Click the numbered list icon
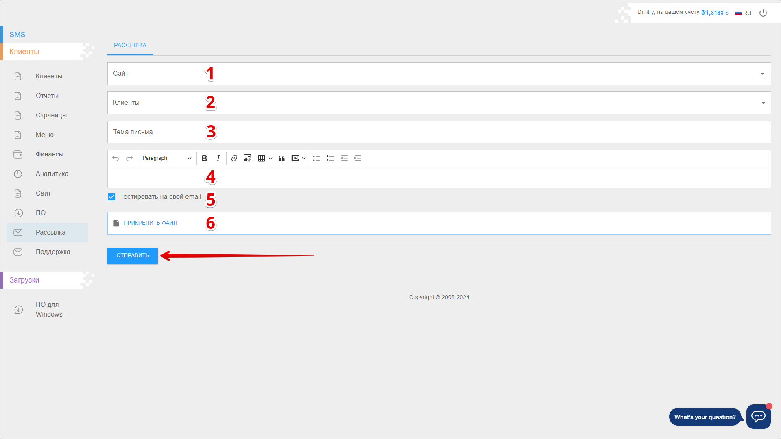This screenshot has width=781, height=439. coord(330,158)
